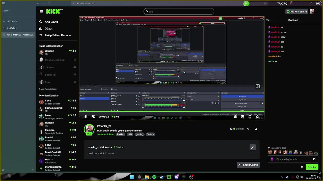The width and height of the screenshot is (323, 181).
Task: Click the share stream icon
Action: [x=248, y=129]
